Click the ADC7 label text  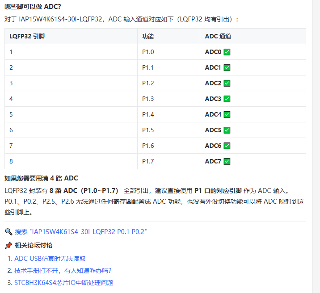[x=213, y=161]
